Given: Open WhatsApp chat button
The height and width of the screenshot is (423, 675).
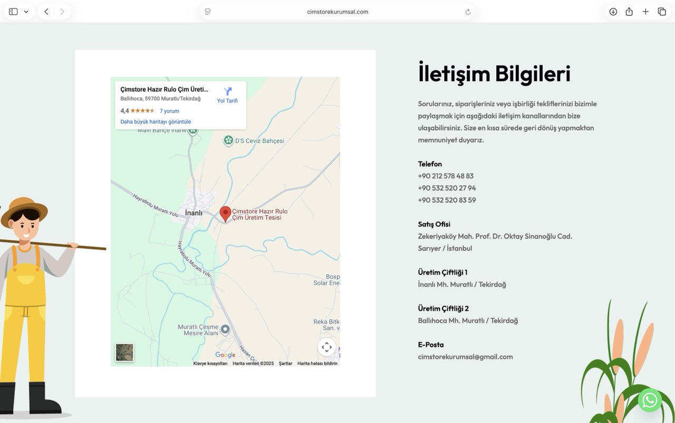Looking at the screenshot, I should (650, 400).
